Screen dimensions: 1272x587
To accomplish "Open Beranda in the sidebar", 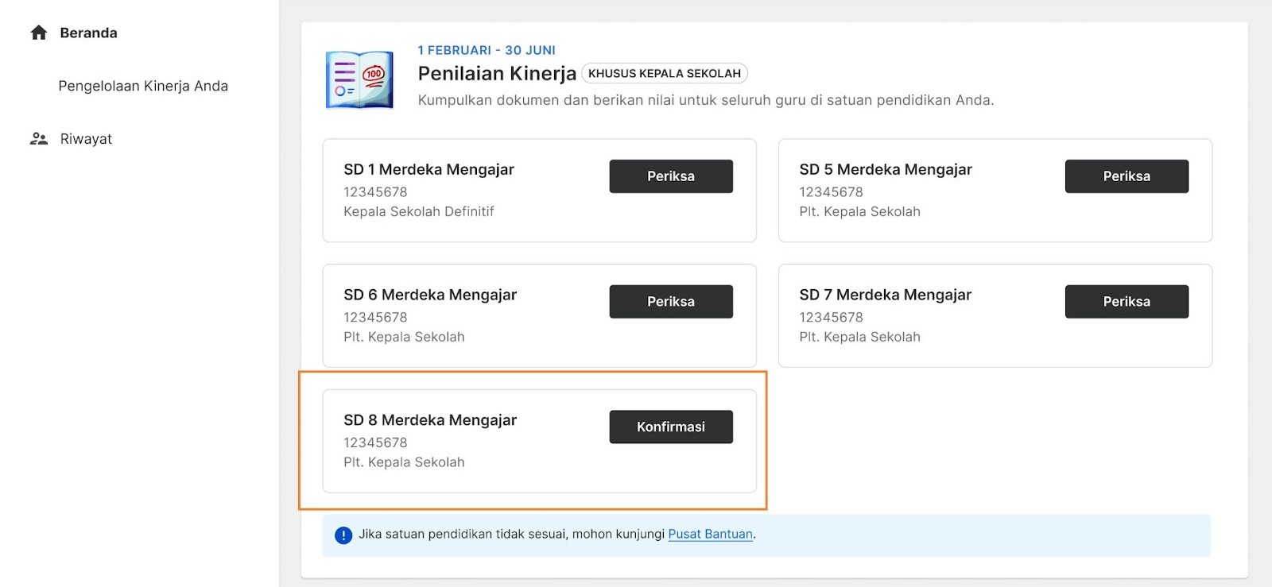I will point(88,33).
